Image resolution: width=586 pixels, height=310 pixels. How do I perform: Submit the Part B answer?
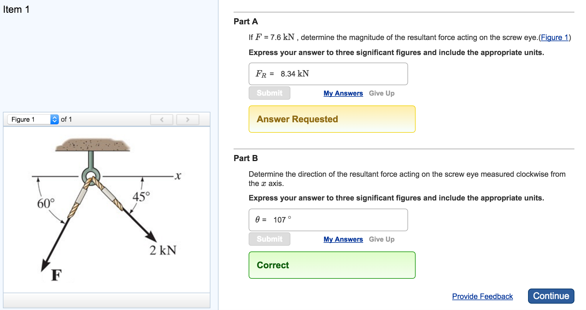click(x=269, y=239)
